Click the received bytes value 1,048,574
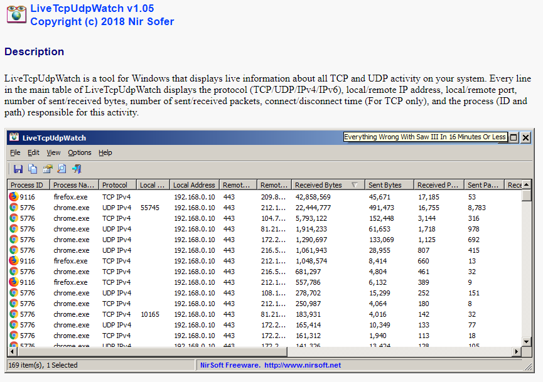Viewport: 543px width, 382px height. tap(311, 261)
